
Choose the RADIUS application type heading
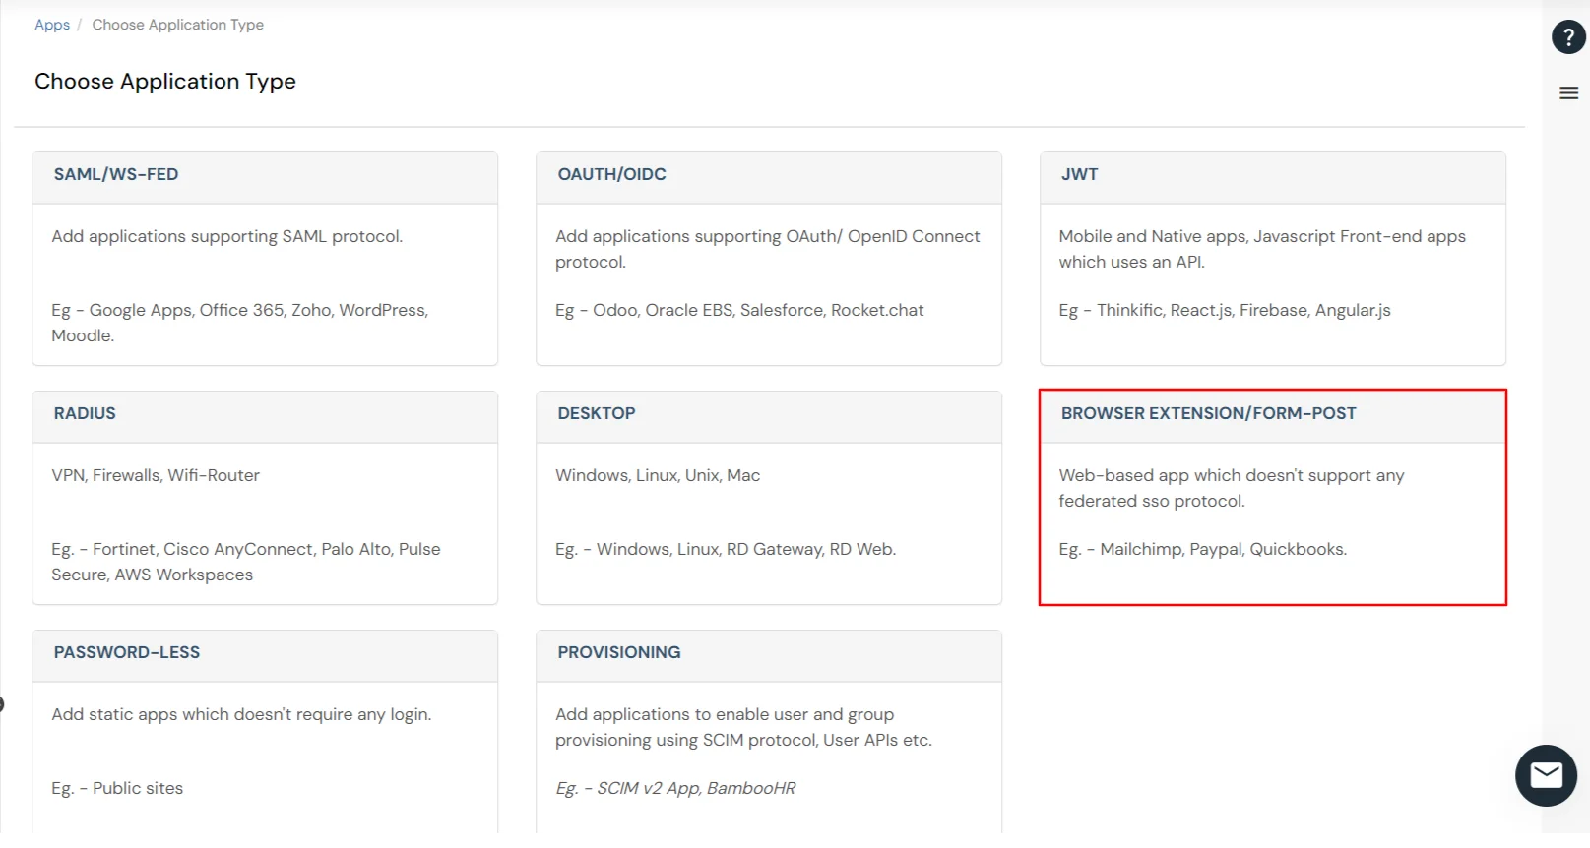pyautogui.click(x=85, y=413)
